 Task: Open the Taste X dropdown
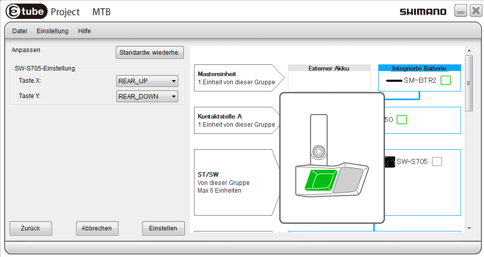pyautogui.click(x=147, y=81)
